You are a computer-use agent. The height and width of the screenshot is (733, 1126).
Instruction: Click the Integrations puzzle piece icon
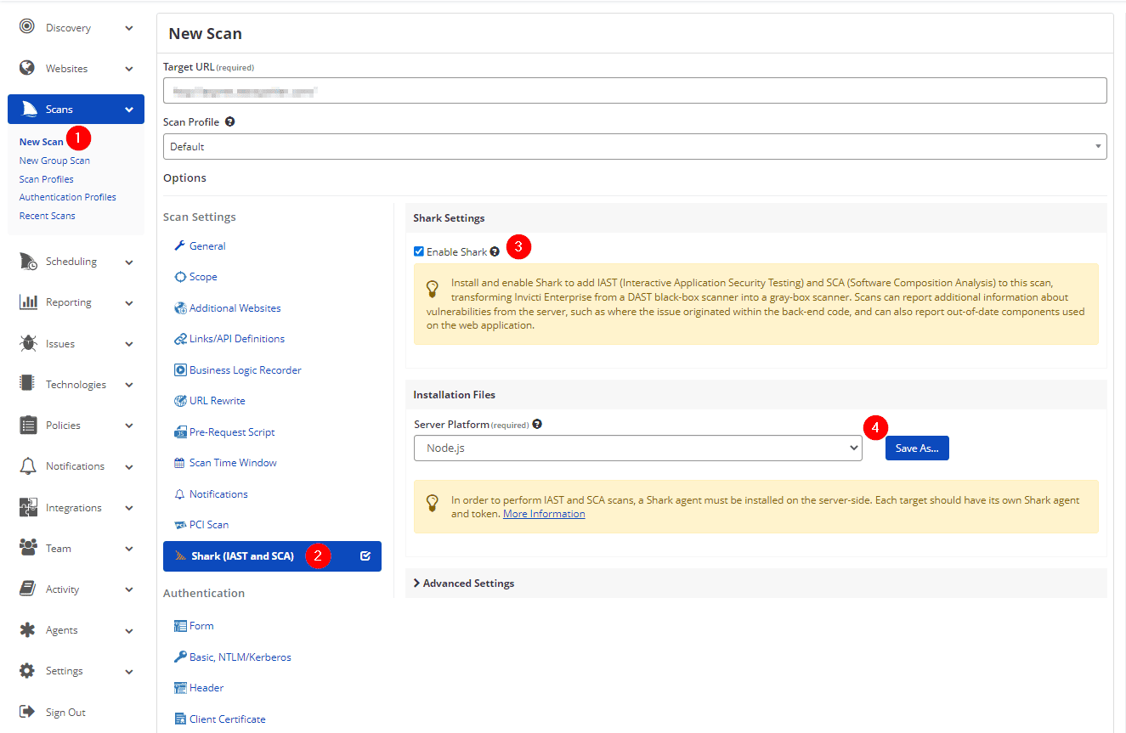pos(28,507)
